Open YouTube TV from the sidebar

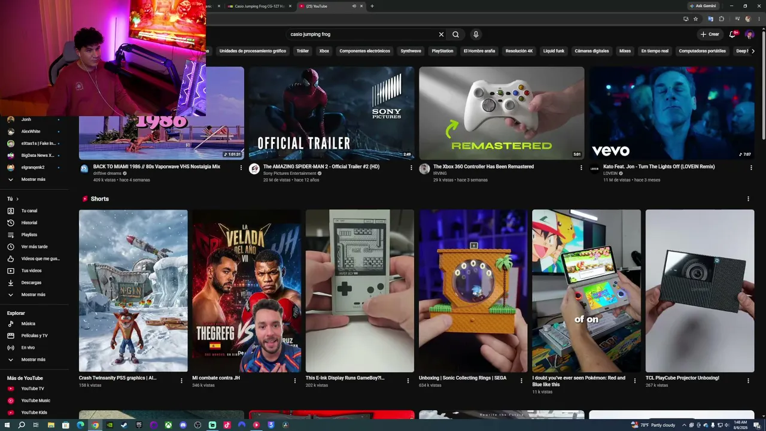[34, 388]
